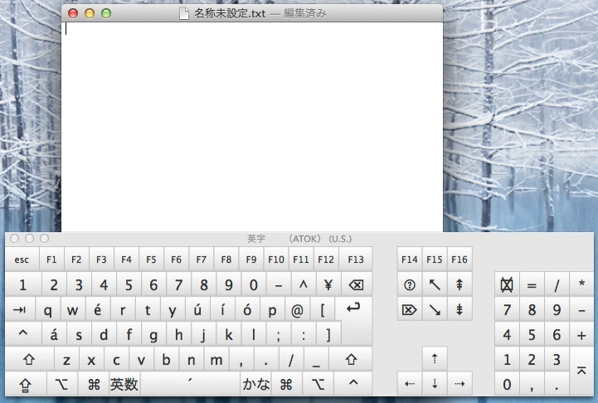The width and height of the screenshot is (598, 403).
Task: Click the right arrow key
Action: coord(459,384)
